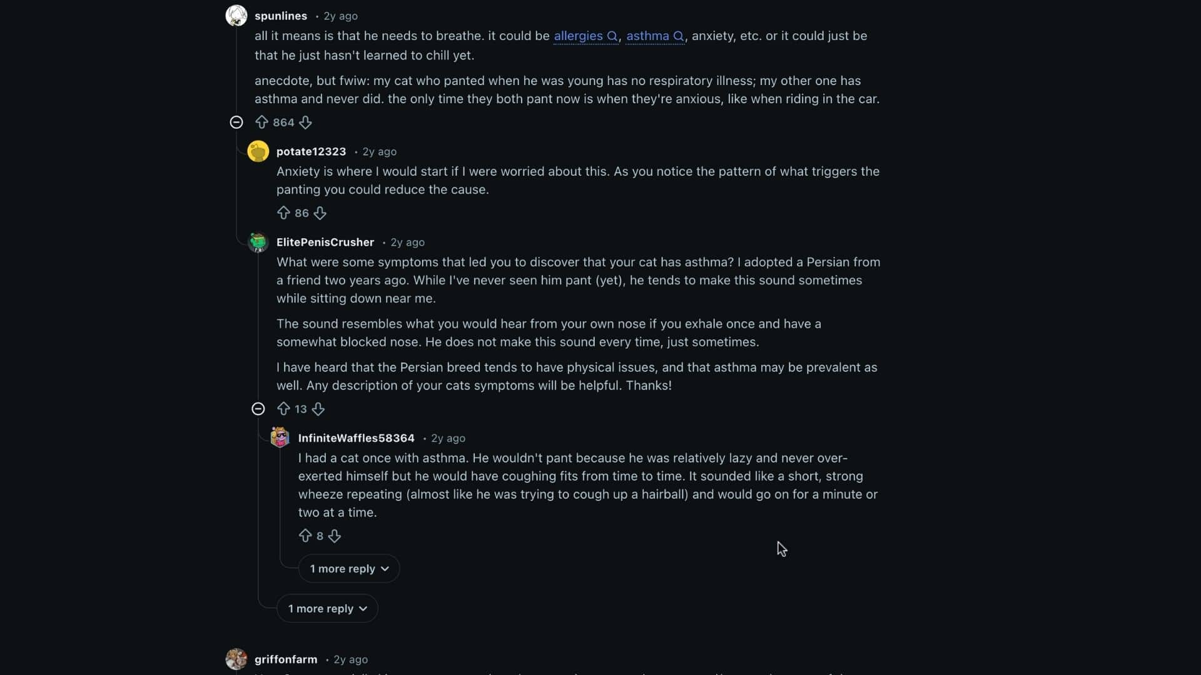Click griffonfarm's profile avatar
The image size is (1201, 675).
pos(236,659)
